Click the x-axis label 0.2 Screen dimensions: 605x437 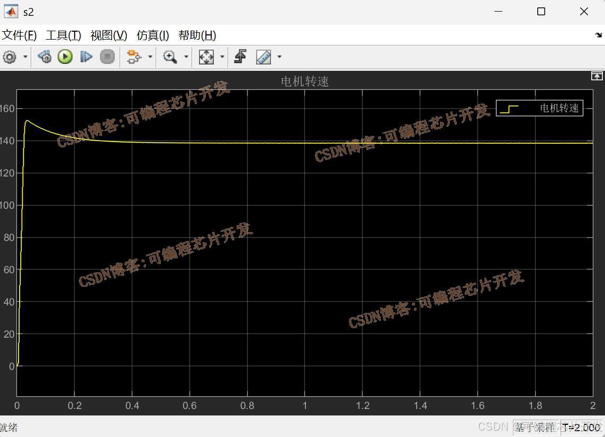[75, 406]
